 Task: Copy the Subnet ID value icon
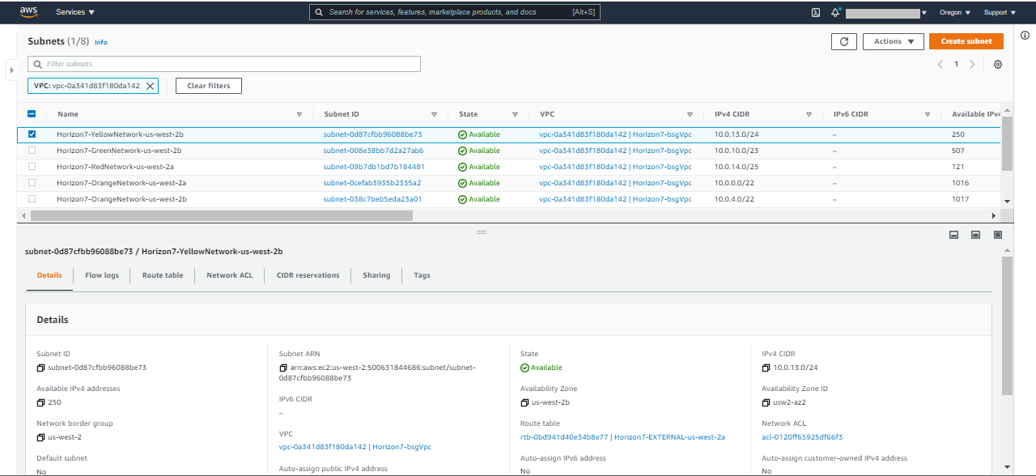[x=40, y=368]
